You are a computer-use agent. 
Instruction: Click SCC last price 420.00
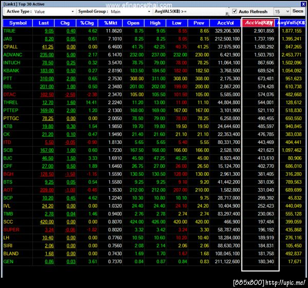coord(47,222)
